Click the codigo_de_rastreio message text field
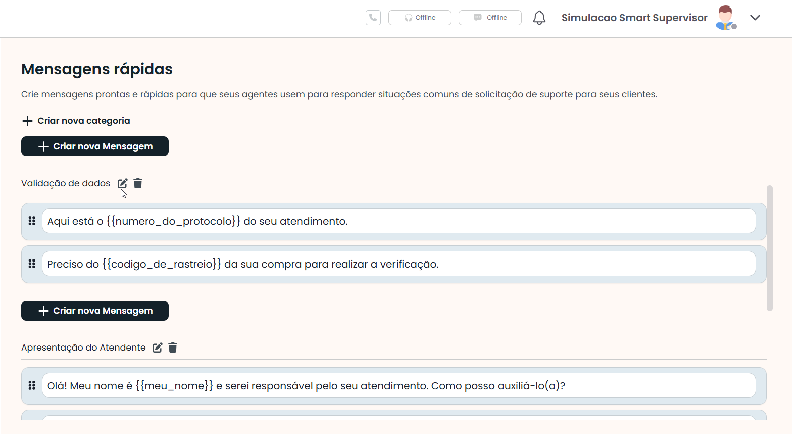Screen dimensions: 792x434 pyautogui.click(x=399, y=264)
